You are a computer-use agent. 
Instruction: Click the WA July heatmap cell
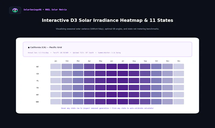pyautogui.click(x=123, y=102)
